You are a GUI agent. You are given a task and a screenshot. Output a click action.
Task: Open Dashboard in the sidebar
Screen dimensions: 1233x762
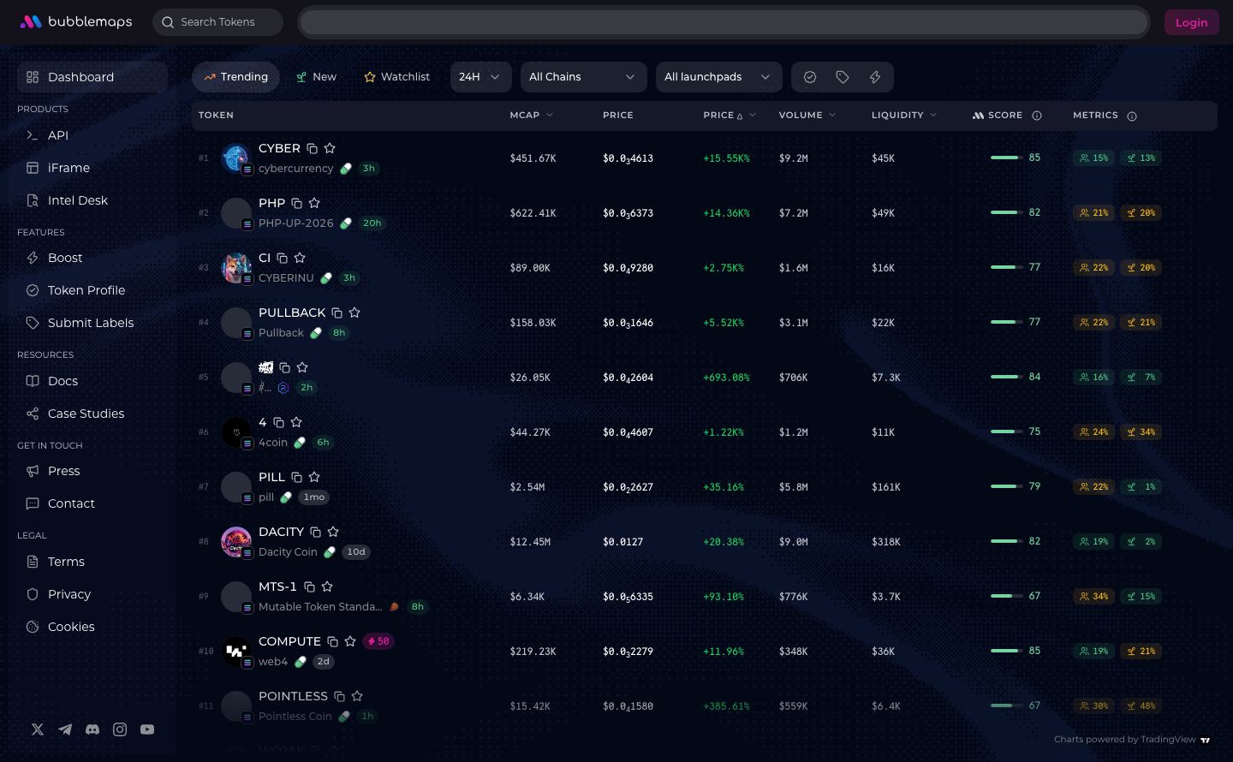coord(92,77)
